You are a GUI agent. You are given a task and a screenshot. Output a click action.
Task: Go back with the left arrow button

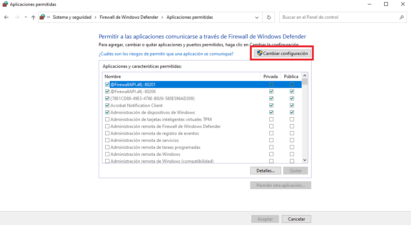coord(6,17)
